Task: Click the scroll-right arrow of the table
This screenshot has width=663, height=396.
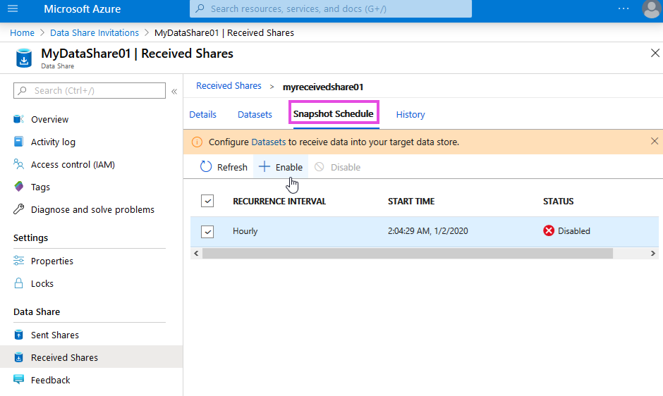Action: point(653,253)
